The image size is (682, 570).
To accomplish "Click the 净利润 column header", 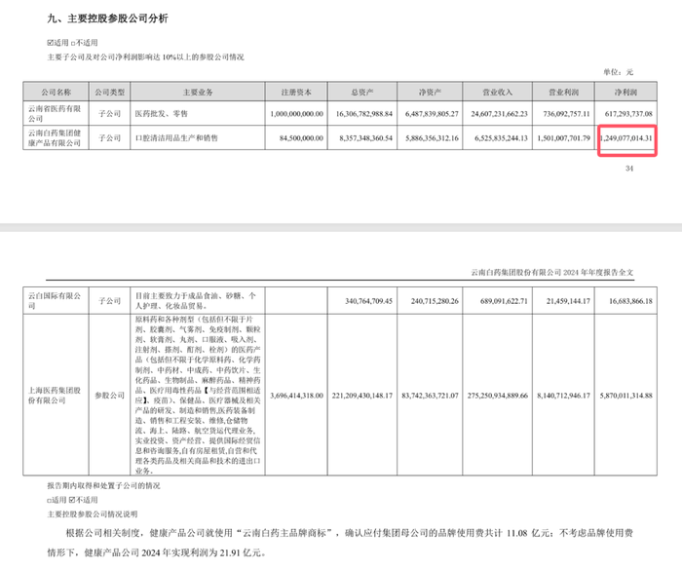I will pos(625,92).
